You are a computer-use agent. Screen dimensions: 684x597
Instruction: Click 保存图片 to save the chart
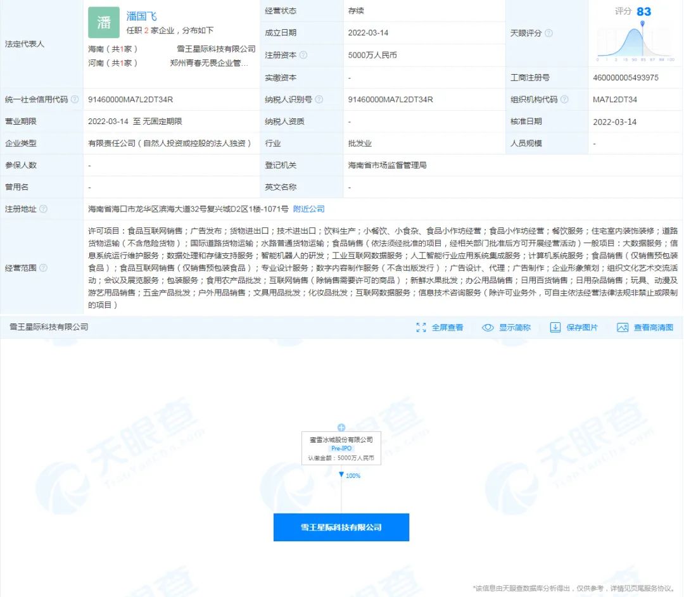click(x=574, y=327)
